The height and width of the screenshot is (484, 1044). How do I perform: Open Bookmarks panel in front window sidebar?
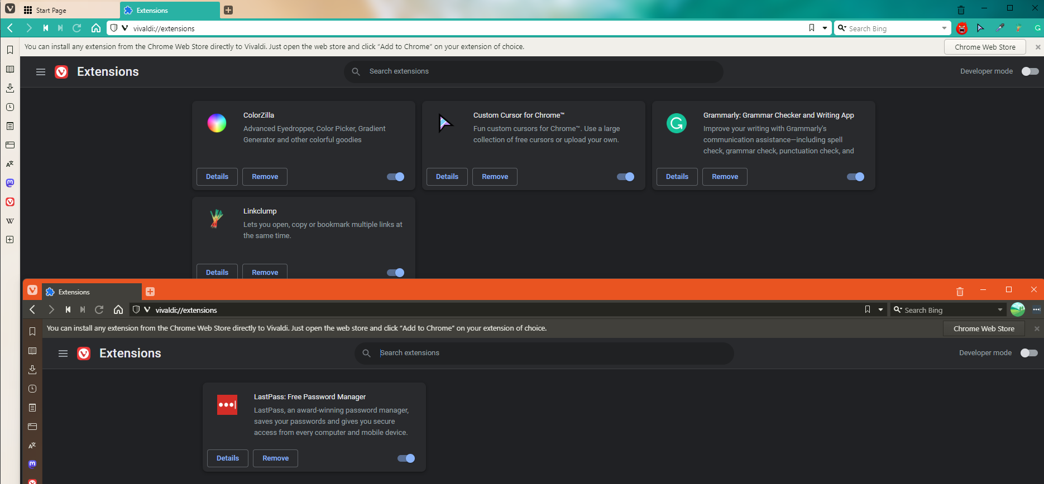32,332
